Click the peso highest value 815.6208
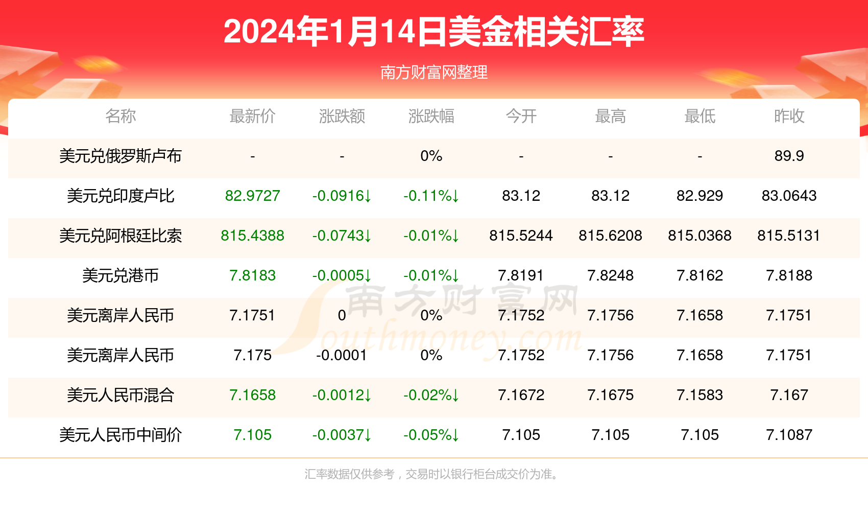The image size is (868, 511). click(610, 236)
